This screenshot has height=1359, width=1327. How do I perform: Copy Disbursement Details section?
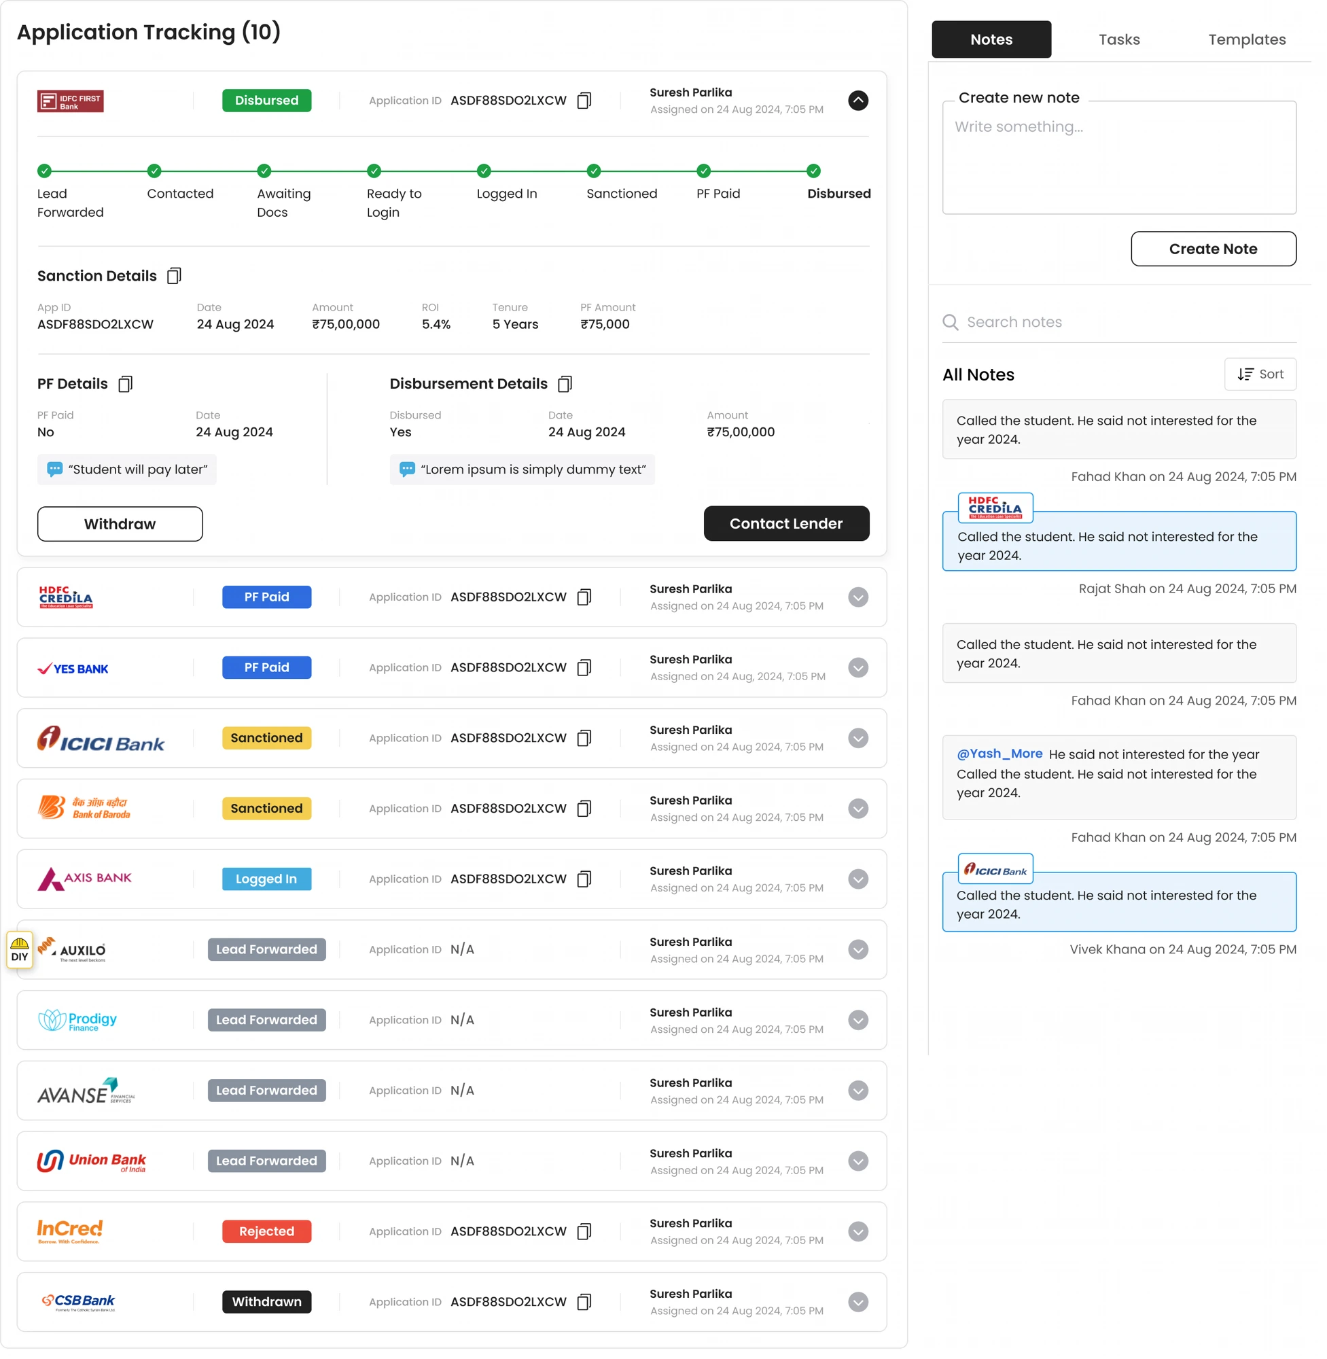pos(565,384)
